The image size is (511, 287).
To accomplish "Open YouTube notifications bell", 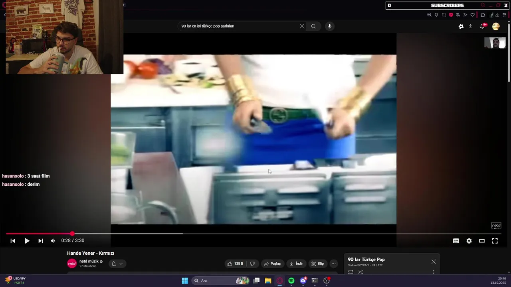I will pos(482,26).
